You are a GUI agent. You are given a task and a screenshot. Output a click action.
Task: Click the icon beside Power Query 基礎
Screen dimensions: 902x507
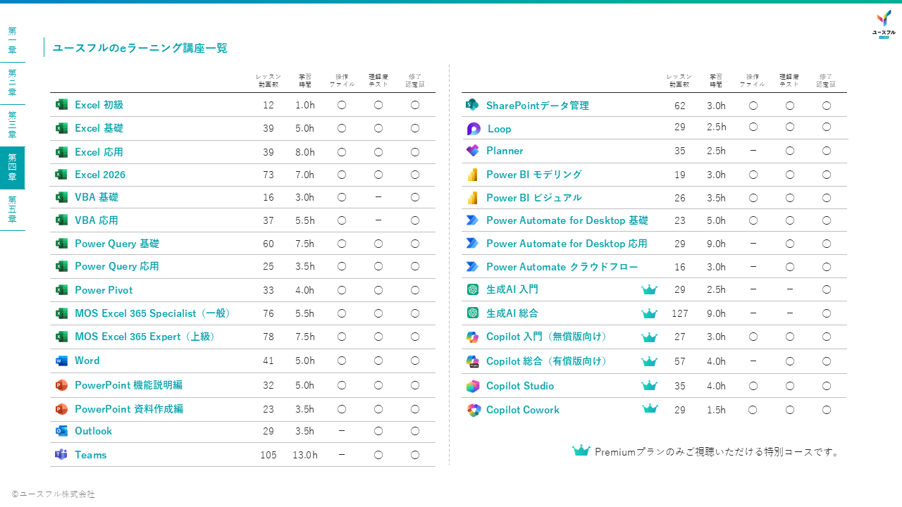tap(61, 244)
